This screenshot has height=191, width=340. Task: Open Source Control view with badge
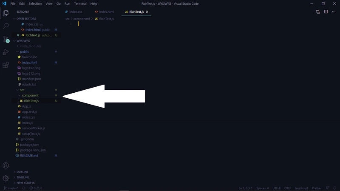pyautogui.click(x=6, y=39)
